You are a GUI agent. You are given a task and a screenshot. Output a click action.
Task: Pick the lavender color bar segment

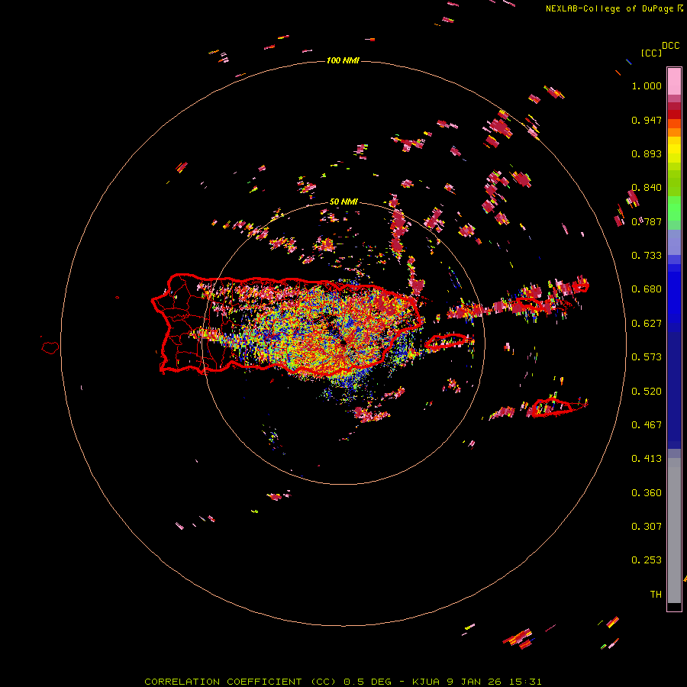[674, 243]
